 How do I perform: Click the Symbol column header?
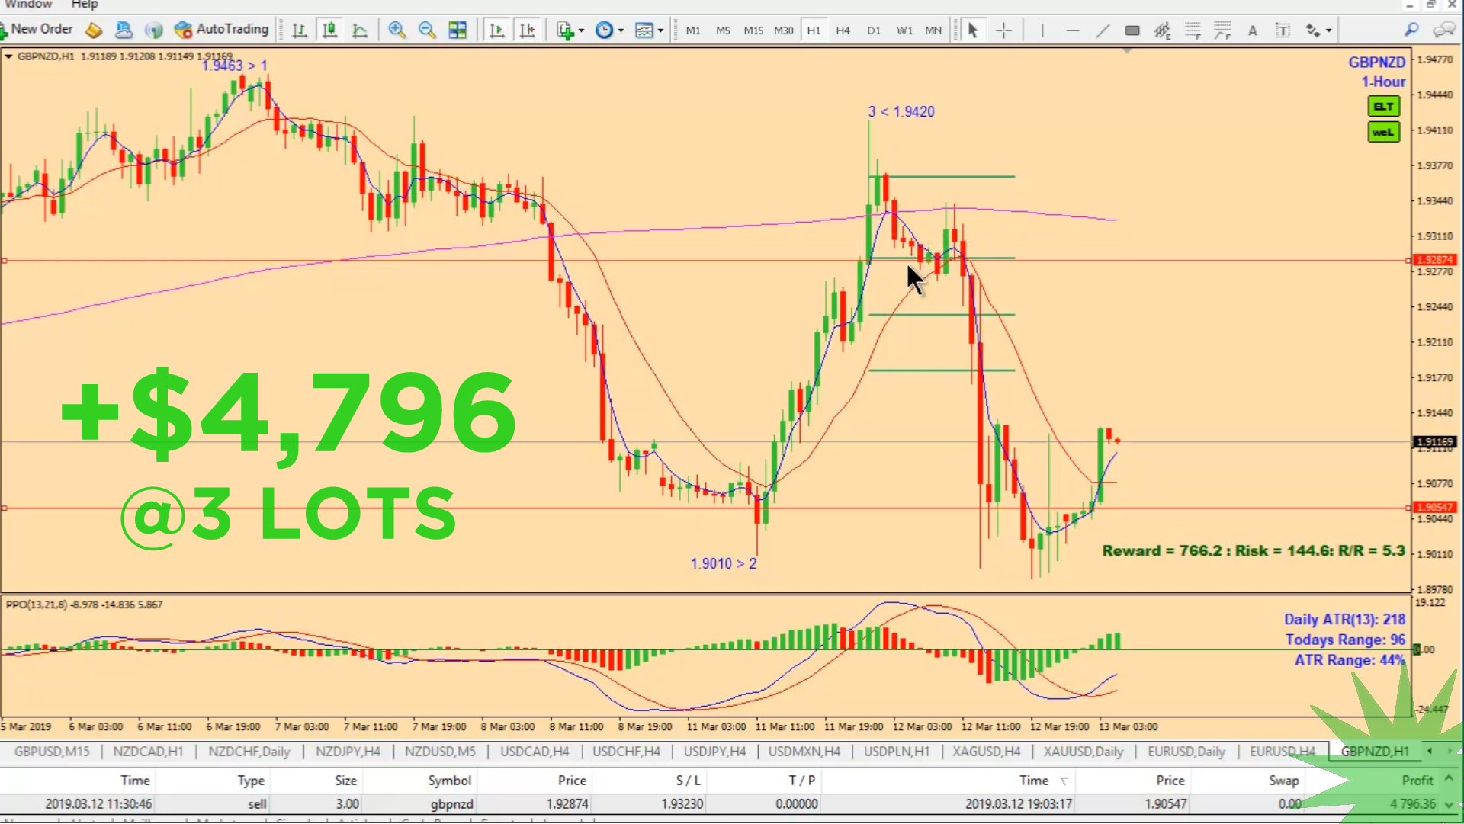[x=449, y=781]
